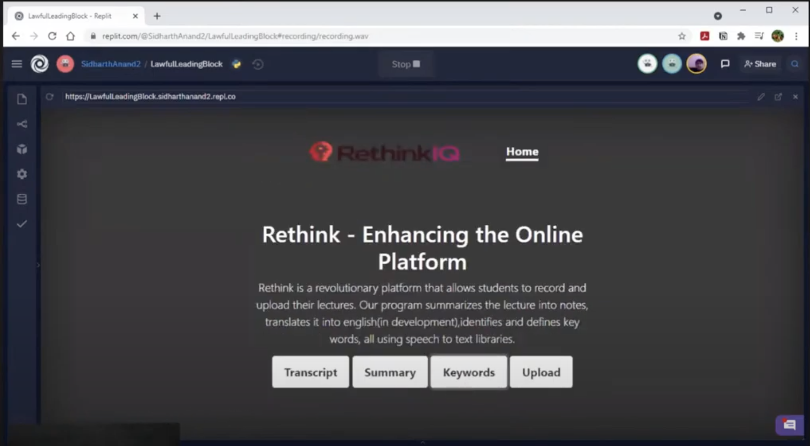Refresh the webview preview
Viewport: 810px width, 446px height.
[x=49, y=97]
